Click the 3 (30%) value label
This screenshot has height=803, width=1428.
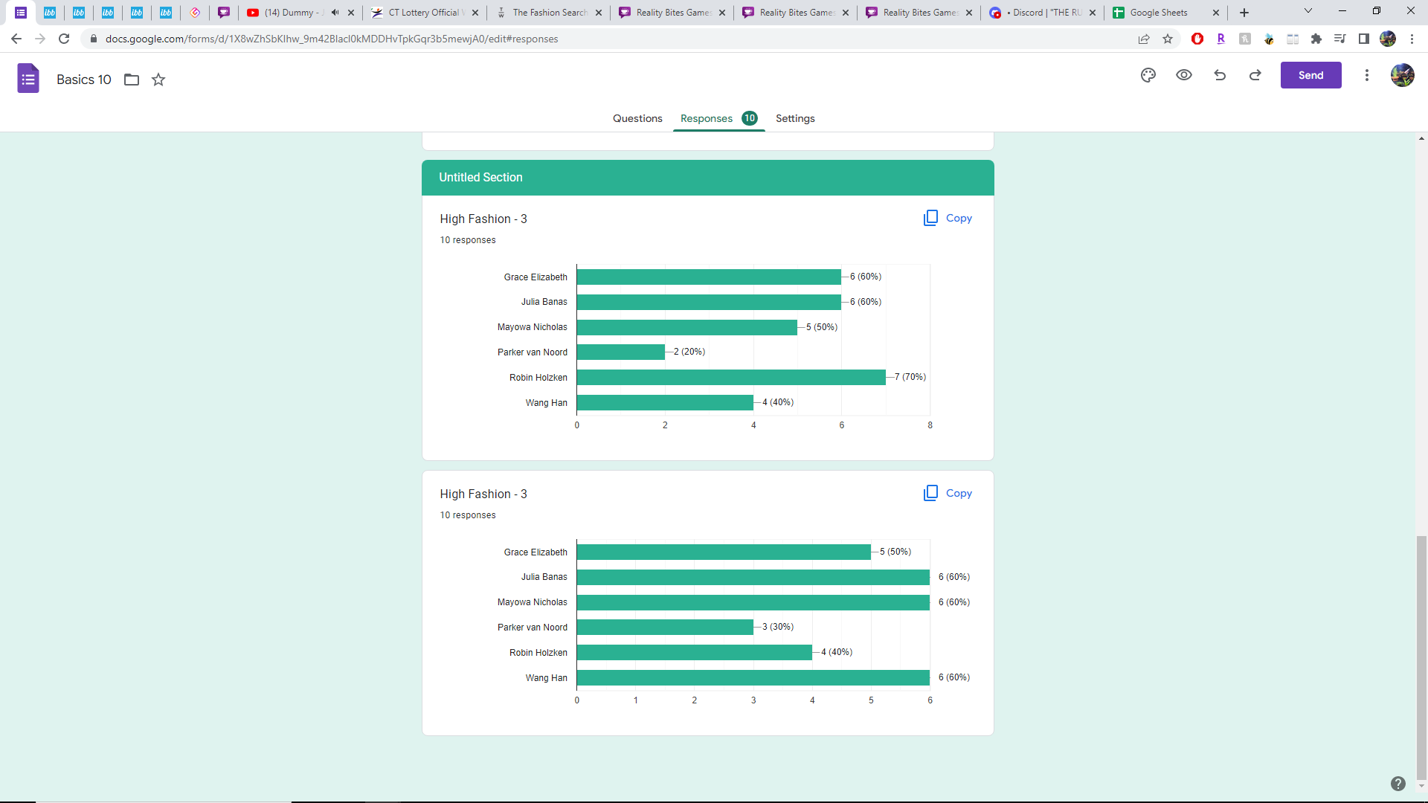click(x=778, y=627)
